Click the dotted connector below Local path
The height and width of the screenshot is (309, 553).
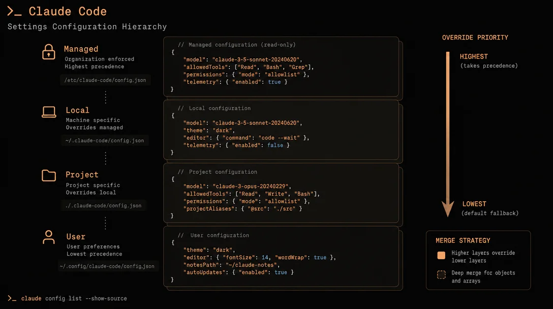pos(105,158)
